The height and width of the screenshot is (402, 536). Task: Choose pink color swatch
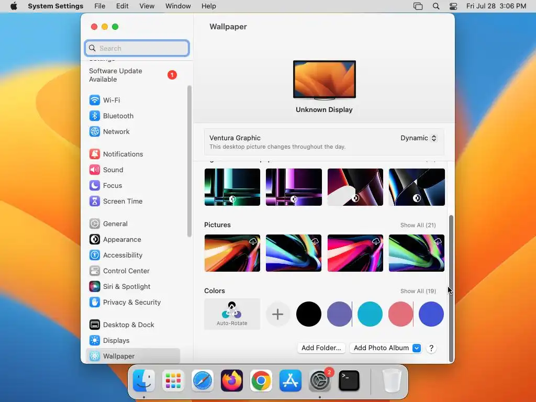click(x=400, y=314)
